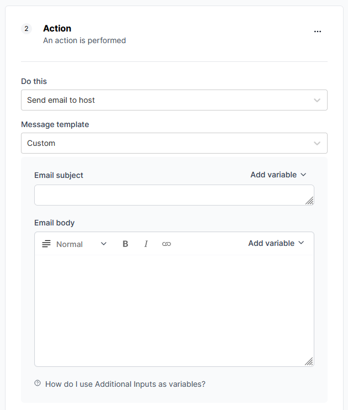
Task: Click chevron arrow of Message template select
Action: tap(317, 144)
